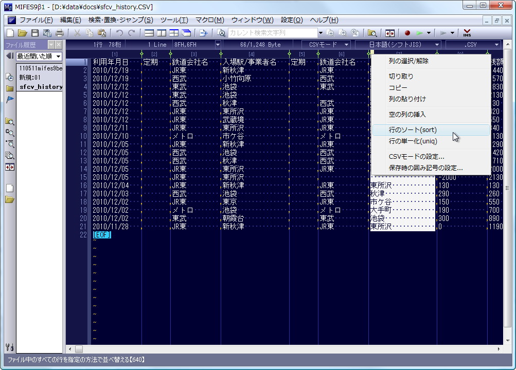
Task: Click the Cut scissors icon
Action: 77,33
